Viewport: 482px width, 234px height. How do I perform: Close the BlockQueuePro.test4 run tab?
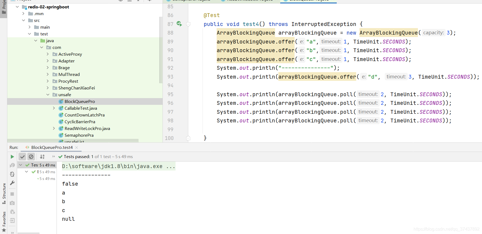pos(77,148)
